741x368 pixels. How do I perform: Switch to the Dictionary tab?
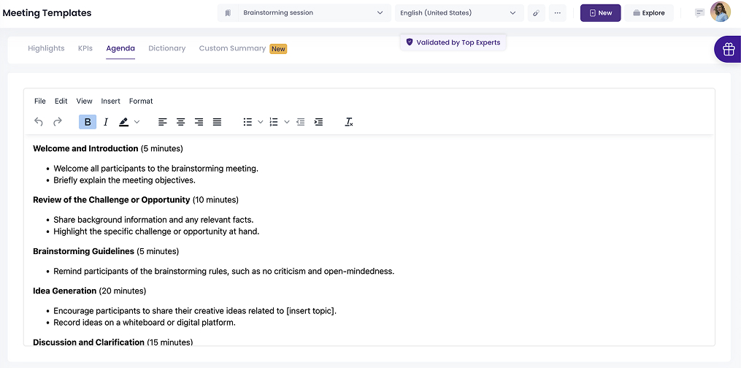click(167, 48)
